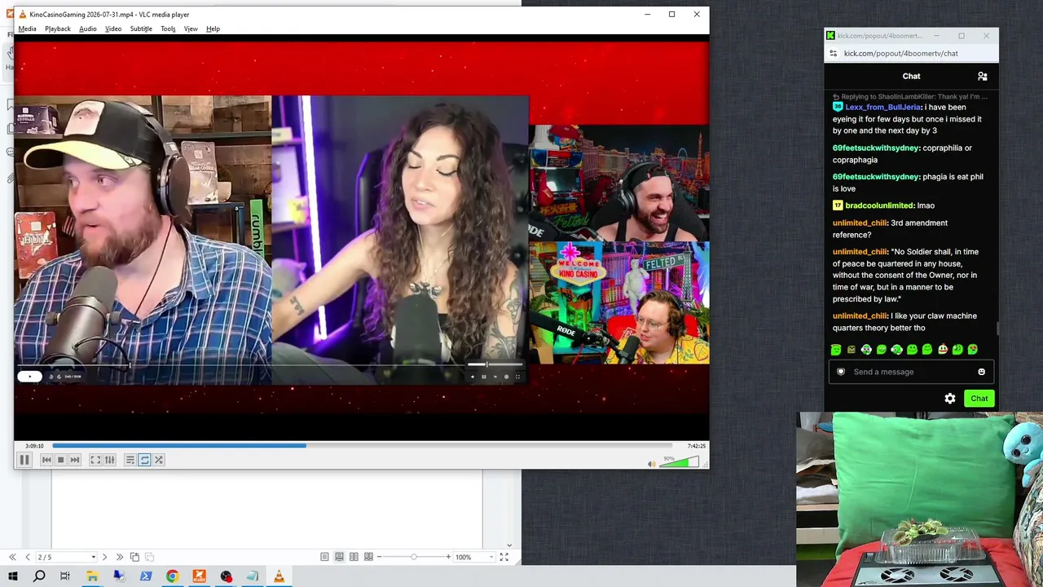Open first 69feetsuckwithsydney username
This screenshot has width=1043, height=587.
tap(876, 148)
